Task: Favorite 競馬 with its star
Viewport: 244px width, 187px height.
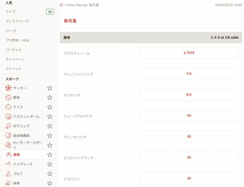Action: [50, 154]
